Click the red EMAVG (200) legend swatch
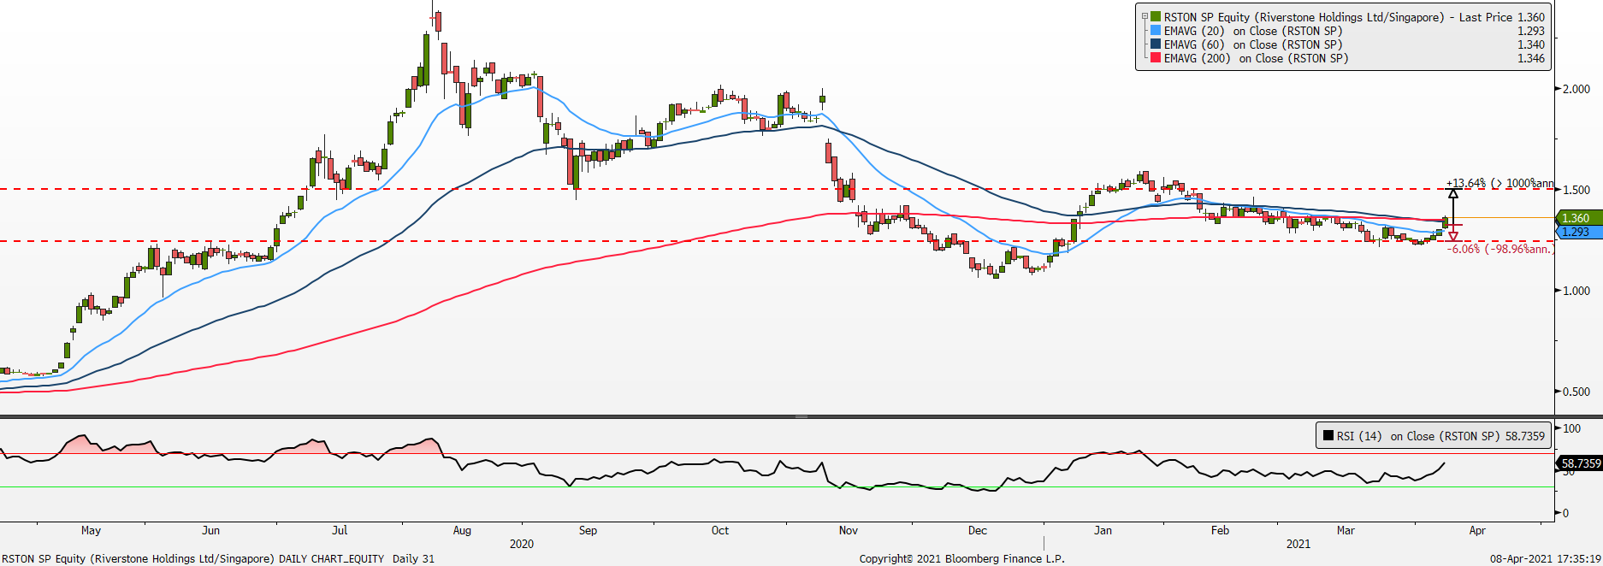The width and height of the screenshot is (1603, 566). click(1156, 58)
